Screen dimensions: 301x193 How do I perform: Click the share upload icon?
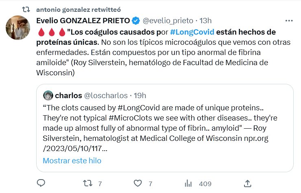[x=247, y=184]
